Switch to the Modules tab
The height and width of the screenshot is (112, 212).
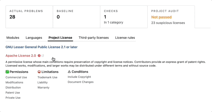(13, 38)
